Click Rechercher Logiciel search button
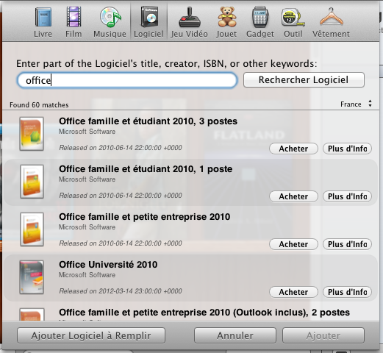This screenshot has height=353, width=383. coord(304,79)
